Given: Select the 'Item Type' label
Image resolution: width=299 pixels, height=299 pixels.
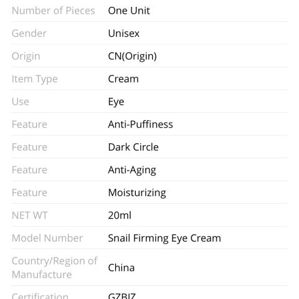Looking at the screenshot, I should pos(35,79).
